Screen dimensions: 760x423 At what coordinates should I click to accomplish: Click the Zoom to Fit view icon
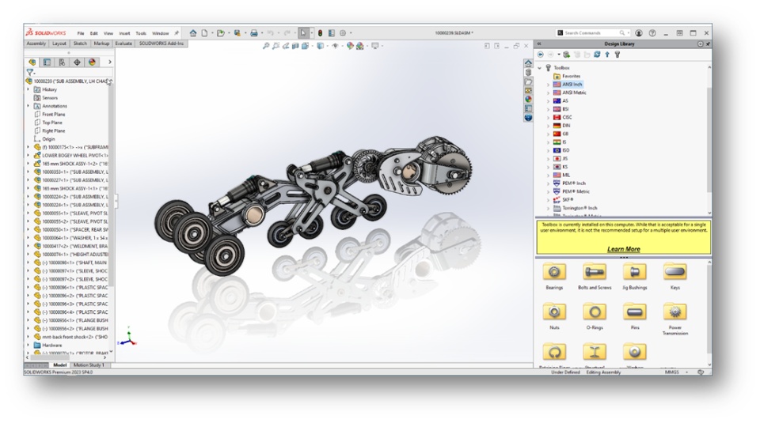tap(266, 46)
